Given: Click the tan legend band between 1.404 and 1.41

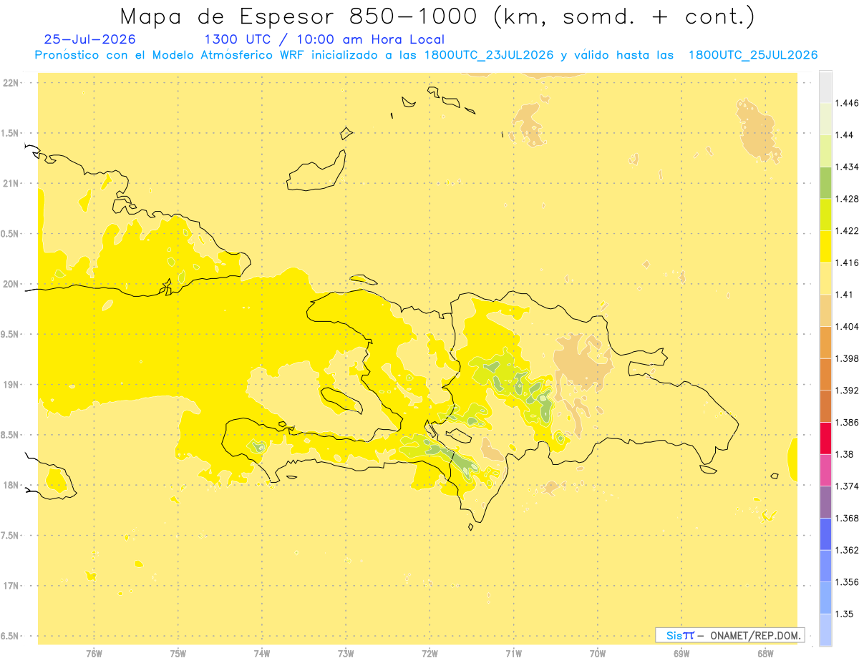Looking at the screenshot, I should coord(825,310).
